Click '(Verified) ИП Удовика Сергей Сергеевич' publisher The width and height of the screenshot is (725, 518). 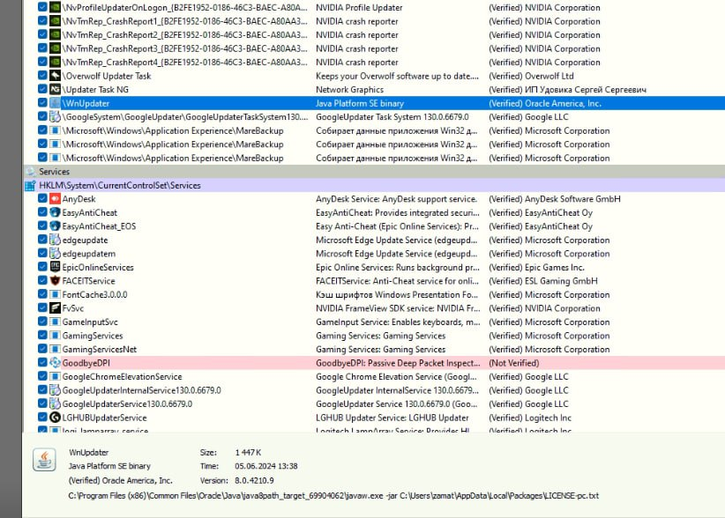coord(567,90)
